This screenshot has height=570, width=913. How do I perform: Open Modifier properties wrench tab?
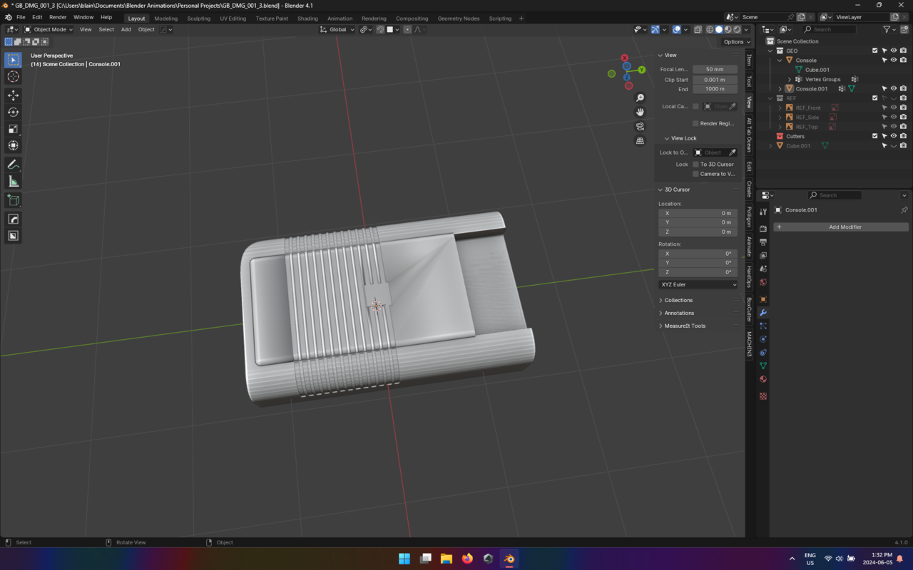click(763, 313)
